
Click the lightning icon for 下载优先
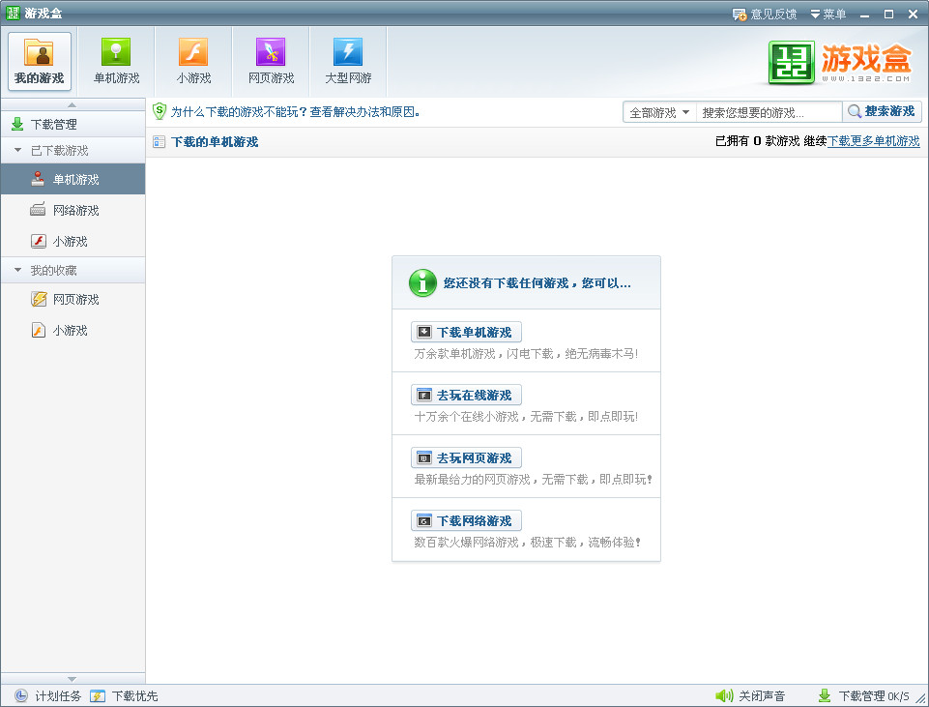coord(98,695)
